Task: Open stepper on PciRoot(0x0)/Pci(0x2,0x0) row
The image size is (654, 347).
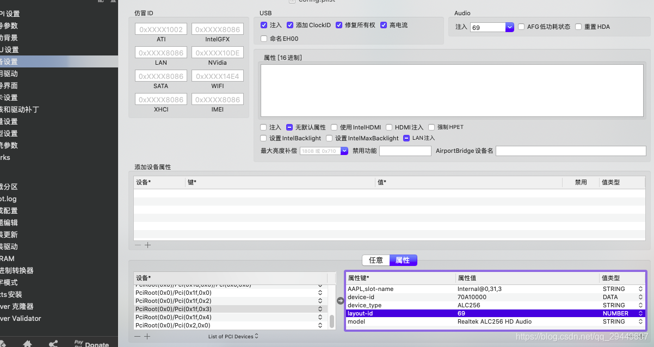Action: pyautogui.click(x=320, y=325)
